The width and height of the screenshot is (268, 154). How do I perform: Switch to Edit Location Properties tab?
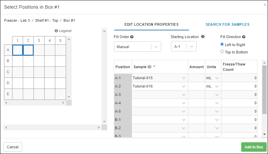[x=151, y=24]
